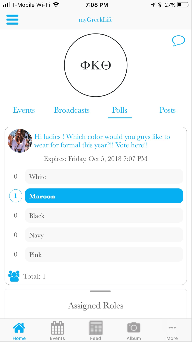Show the top Events tab

(24, 110)
